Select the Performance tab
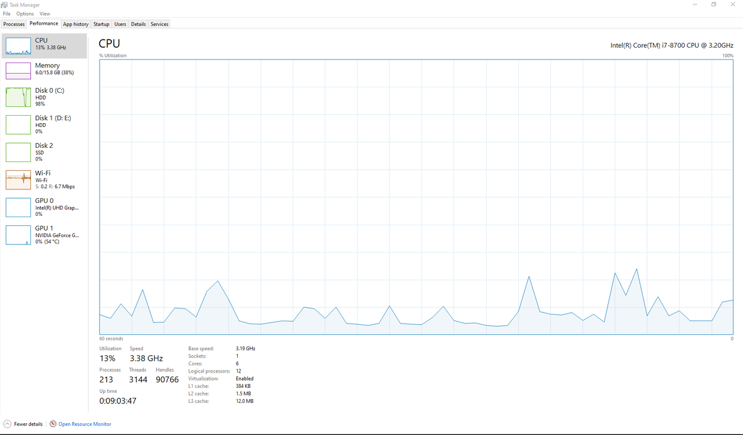The image size is (743, 435). pos(44,24)
